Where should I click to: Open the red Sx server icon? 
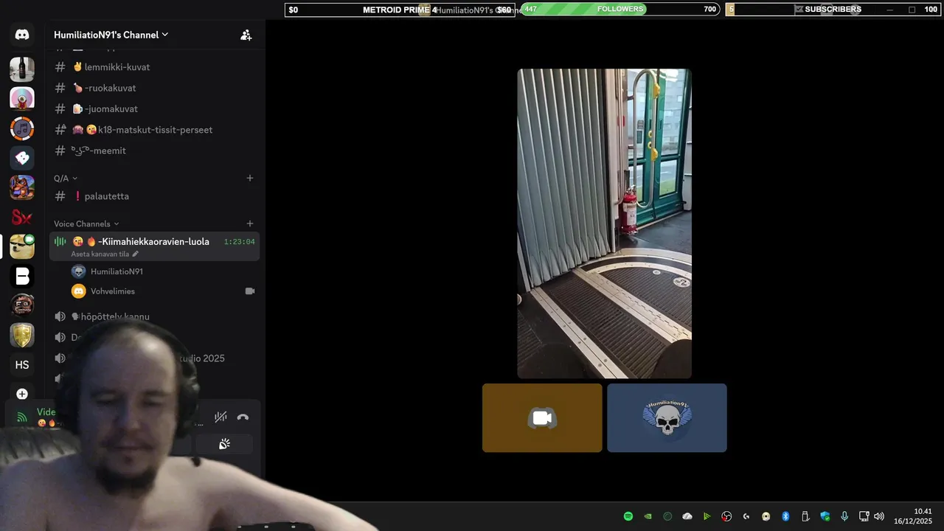click(22, 217)
